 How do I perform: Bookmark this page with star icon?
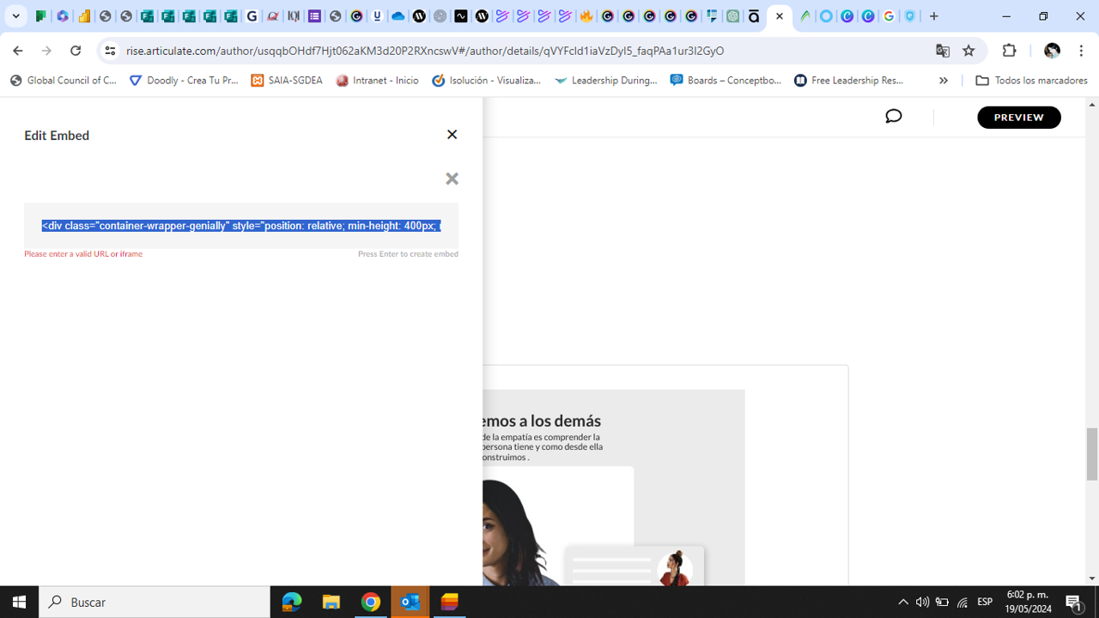(968, 51)
